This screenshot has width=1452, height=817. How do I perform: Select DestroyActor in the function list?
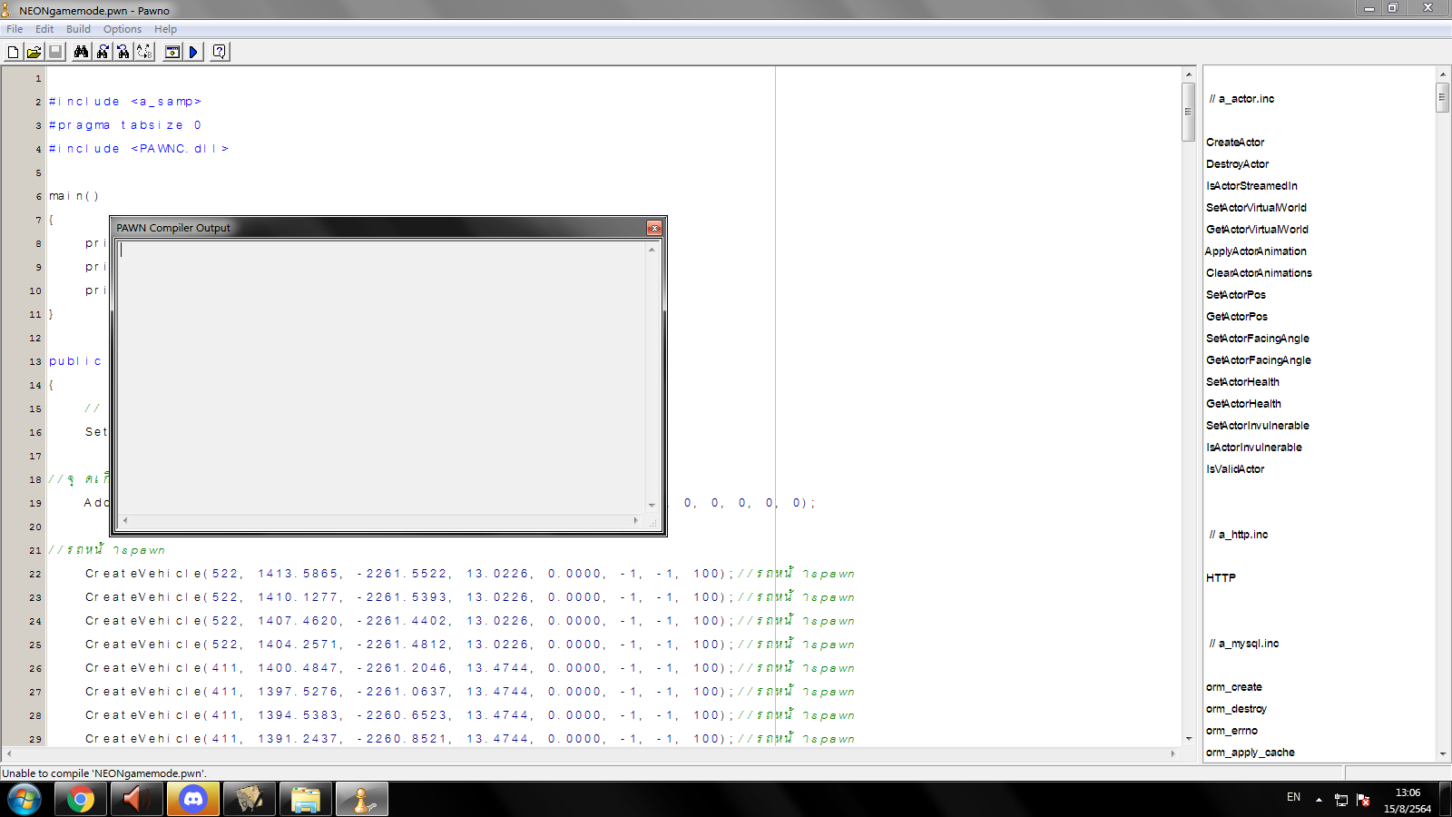coord(1237,164)
